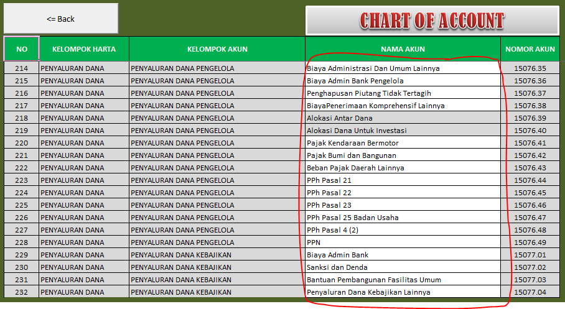Click account number 15076.47
This screenshot has width=565, height=309.
click(x=530, y=217)
